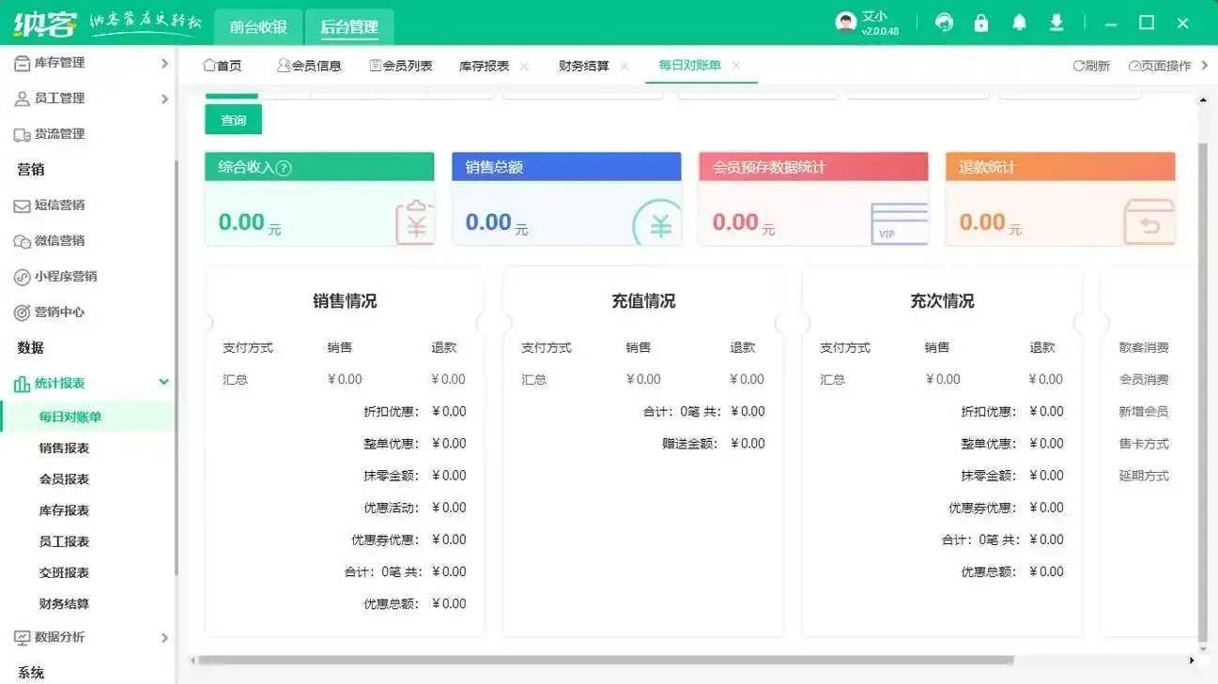The width and height of the screenshot is (1218, 684).
Task: Click the 微信营销 chat icon
Action: [22, 241]
